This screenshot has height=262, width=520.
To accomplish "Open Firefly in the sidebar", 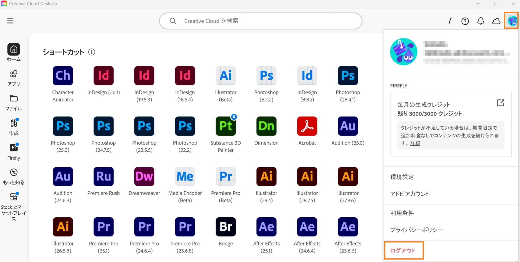I will (x=14, y=152).
